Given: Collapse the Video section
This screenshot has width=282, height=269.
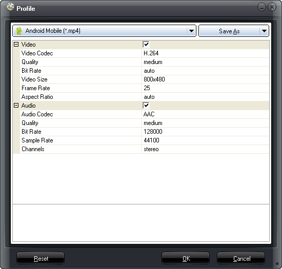Looking at the screenshot, I should pyautogui.click(x=16, y=45).
